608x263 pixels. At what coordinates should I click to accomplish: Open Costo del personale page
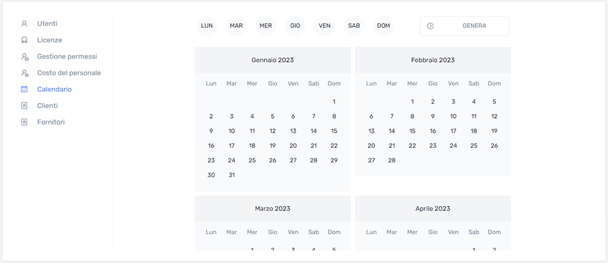(x=69, y=73)
